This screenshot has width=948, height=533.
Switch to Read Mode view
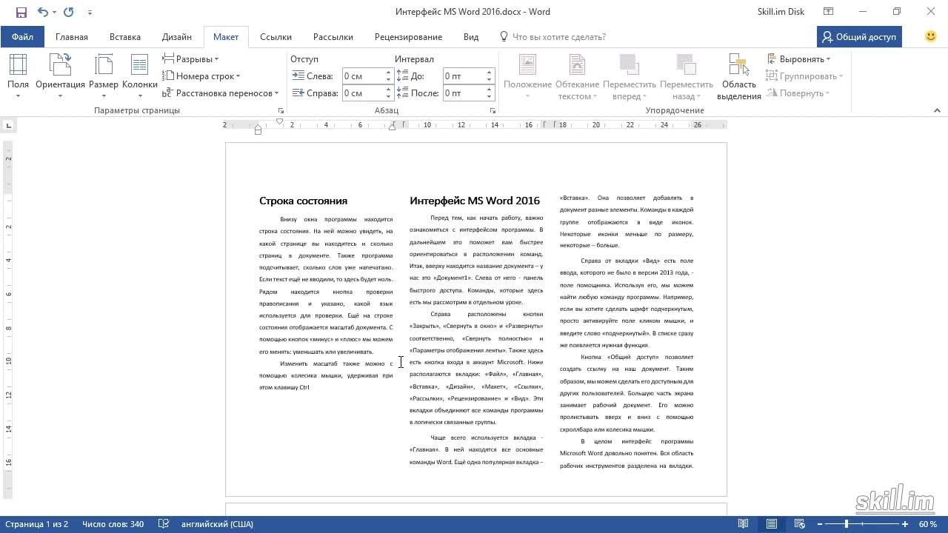pyautogui.click(x=744, y=524)
